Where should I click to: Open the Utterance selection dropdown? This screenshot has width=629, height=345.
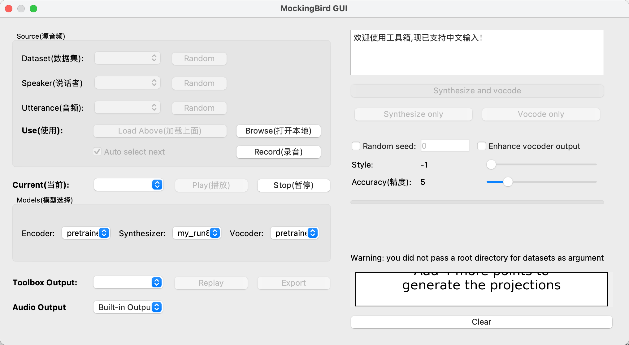(127, 107)
